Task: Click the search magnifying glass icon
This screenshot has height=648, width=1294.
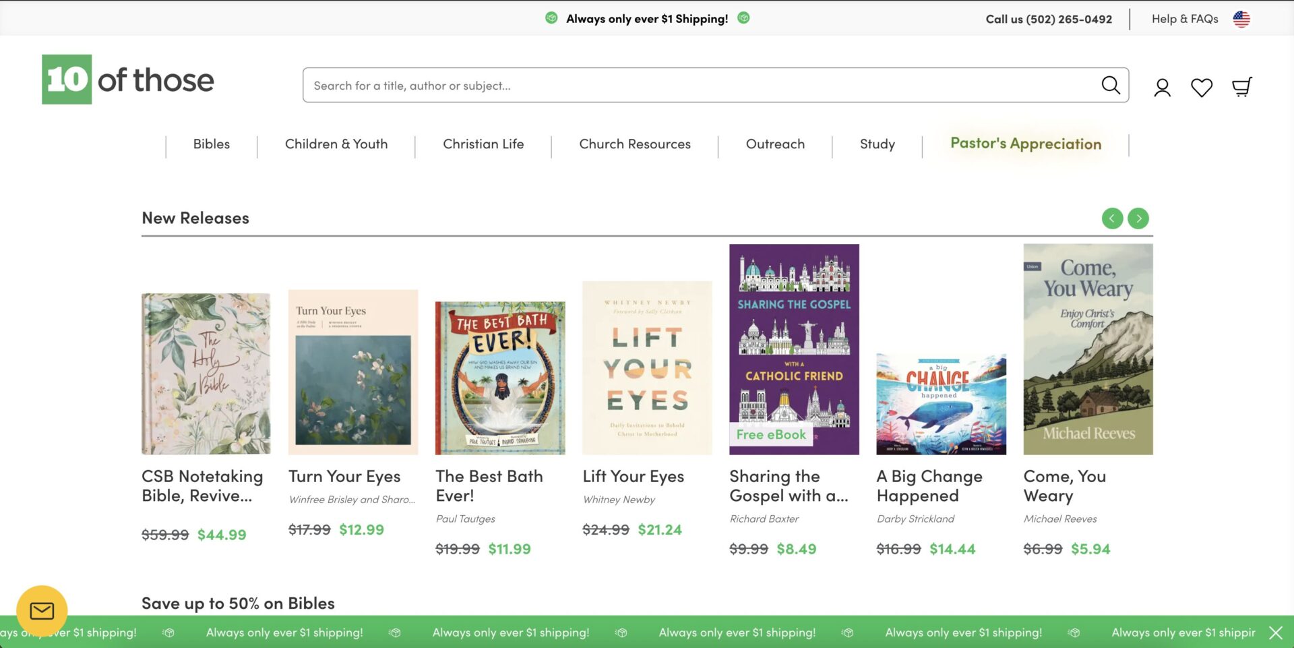Action: pos(1110,86)
